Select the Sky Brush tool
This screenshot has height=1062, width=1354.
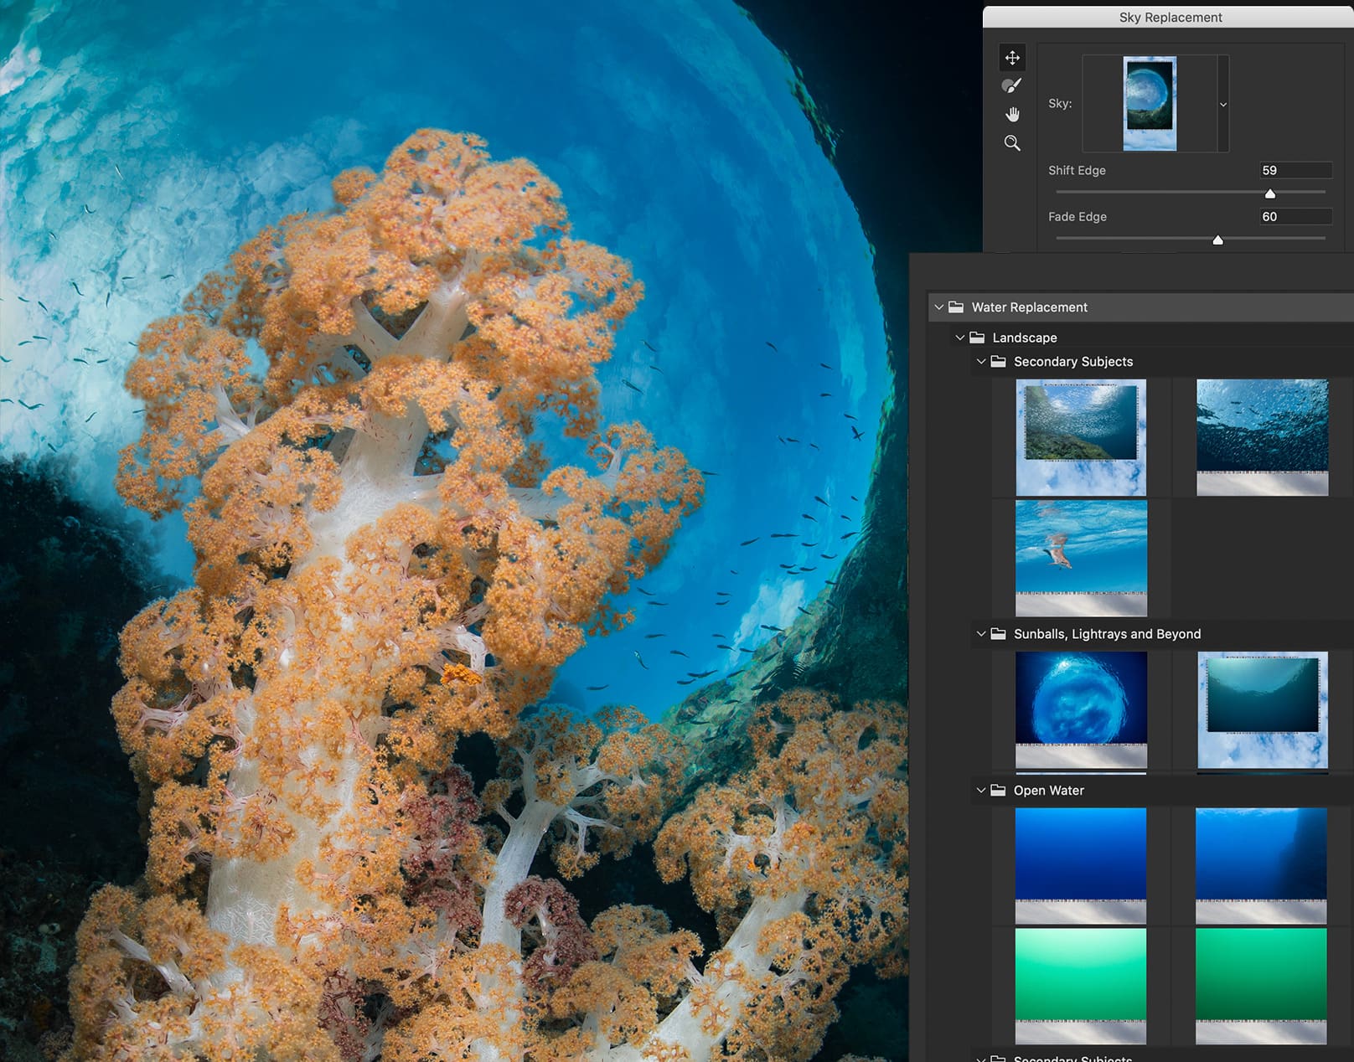pos(1012,85)
